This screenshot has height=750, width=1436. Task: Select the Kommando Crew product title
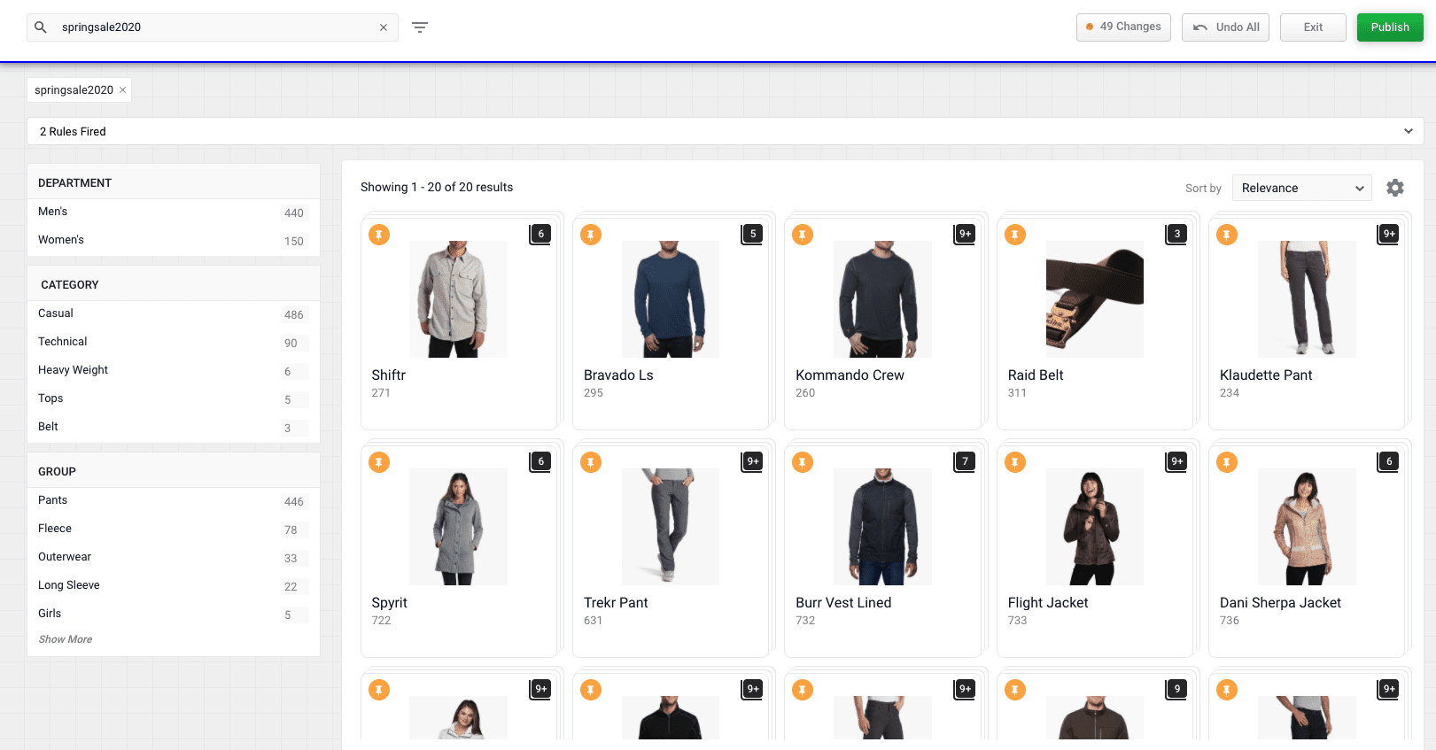tap(850, 375)
